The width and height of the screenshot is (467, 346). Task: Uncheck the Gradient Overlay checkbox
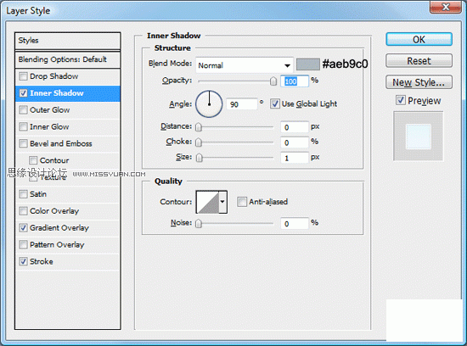click(x=23, y=228)
